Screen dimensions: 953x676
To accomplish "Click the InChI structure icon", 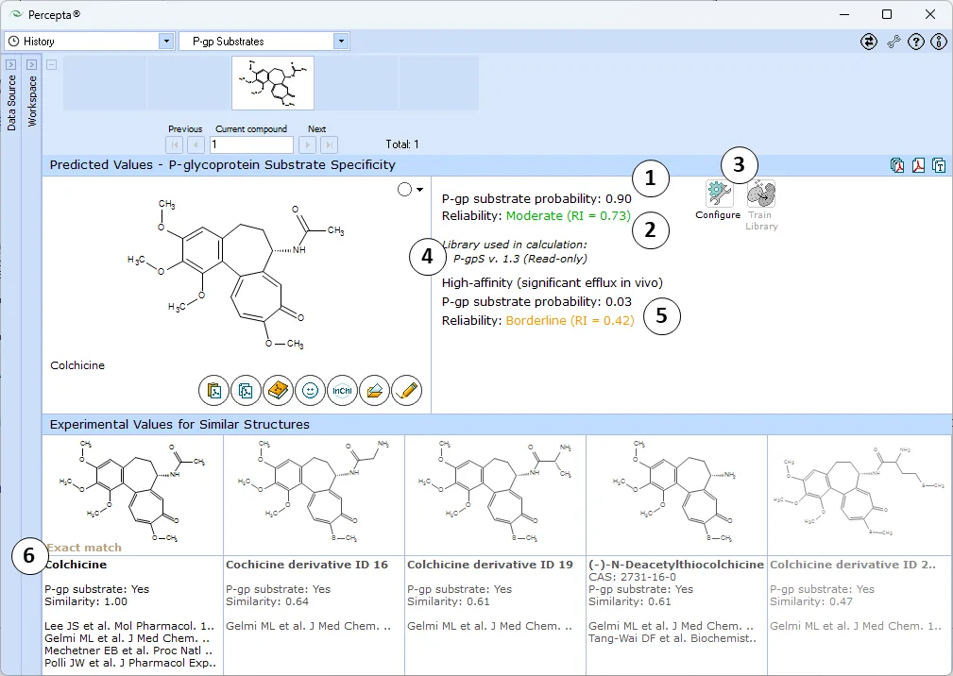I will coord(342,391).
